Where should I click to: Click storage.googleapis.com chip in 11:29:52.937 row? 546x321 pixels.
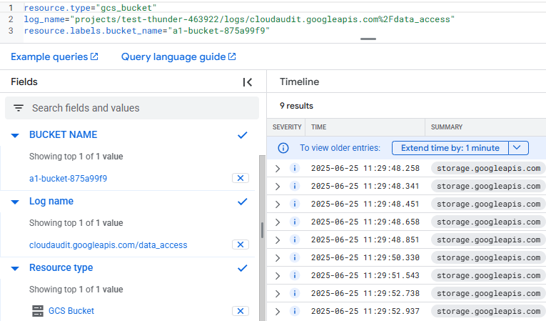point(488,311)
